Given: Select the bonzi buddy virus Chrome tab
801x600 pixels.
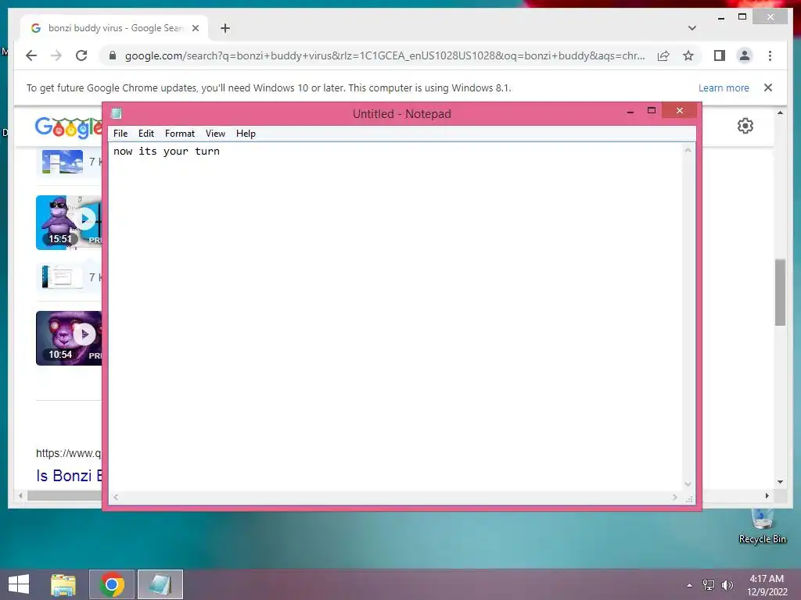Looking at the screenshot, I should click(x=114, y=28).
